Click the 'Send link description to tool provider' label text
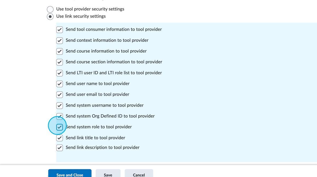Viewport: 317px width, 177px height. 102,147
